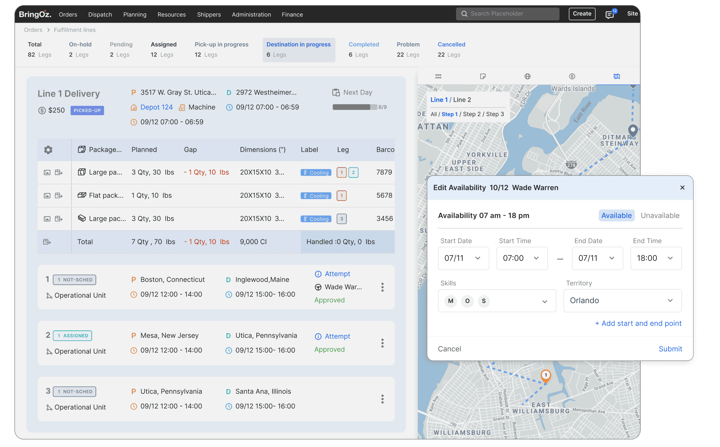
Task: Open the Dispatch menu
Action: [100, 14]
